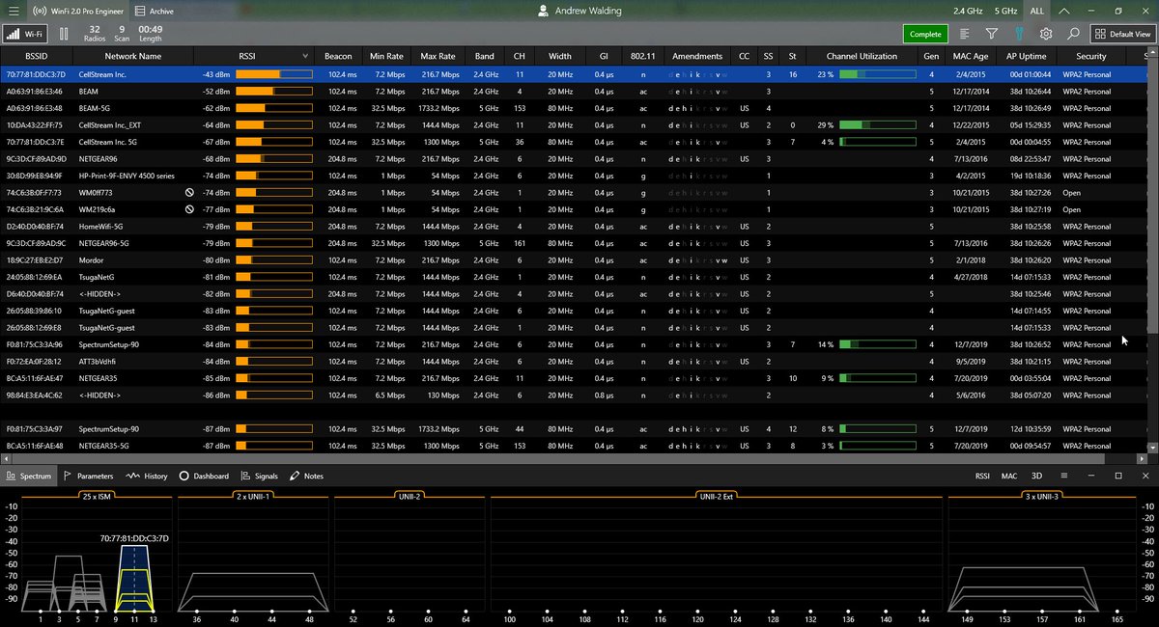Switch to the Parameters tab
The width and height of the screenshot is (1159, 627).
pyautogui.click(x=88, y=476)
